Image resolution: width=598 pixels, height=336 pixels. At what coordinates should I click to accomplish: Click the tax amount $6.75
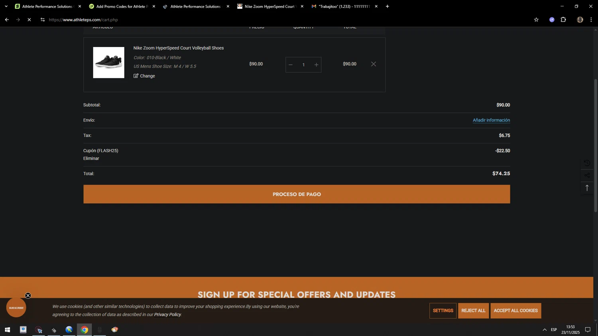pos(504,136)
